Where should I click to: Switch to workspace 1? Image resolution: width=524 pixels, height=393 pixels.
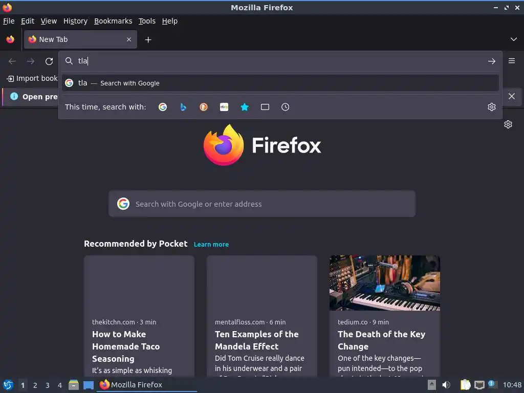coord(23,385)
